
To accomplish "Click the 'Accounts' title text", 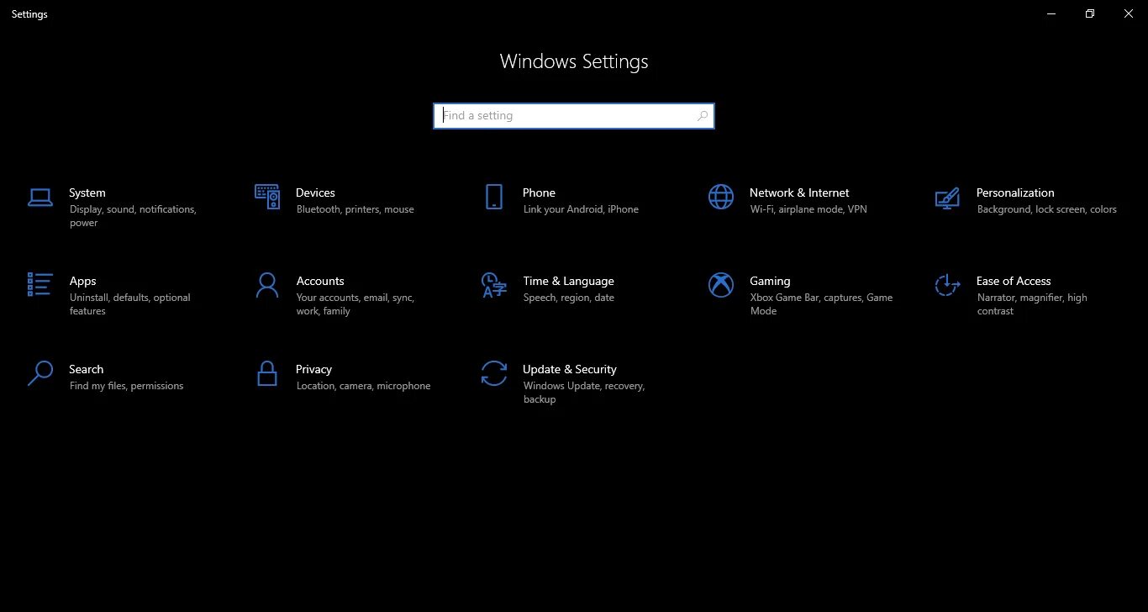I will [x=320, y=281].
